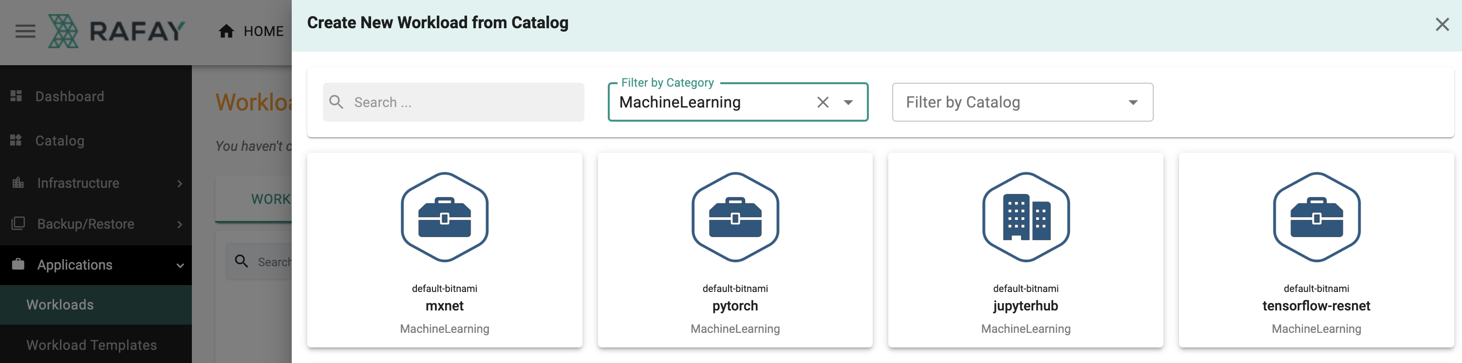Click the dialog title Create New Workload from Catalog
The height and width of the screenshot is (363, 1462).
click(438, 23)
